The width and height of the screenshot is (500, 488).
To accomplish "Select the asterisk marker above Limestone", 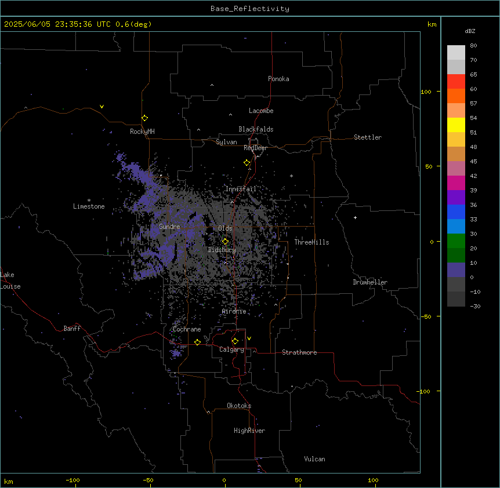I will click(89, 201).
